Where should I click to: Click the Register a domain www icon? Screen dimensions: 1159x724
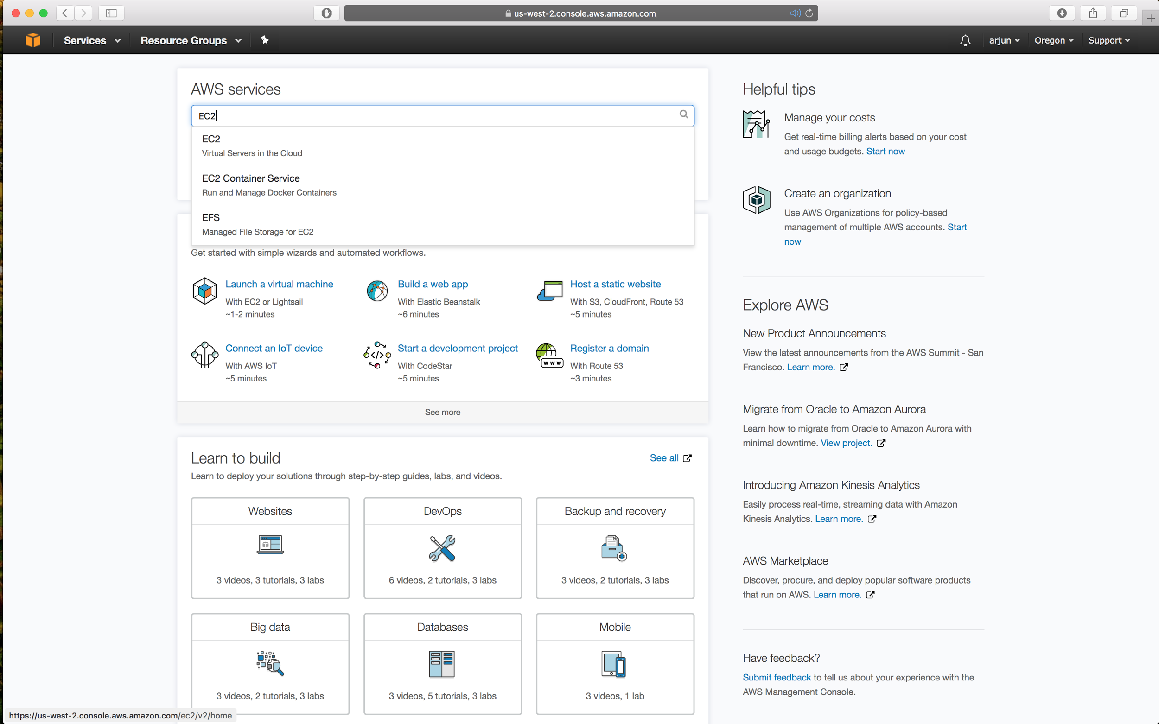[549, 356]
